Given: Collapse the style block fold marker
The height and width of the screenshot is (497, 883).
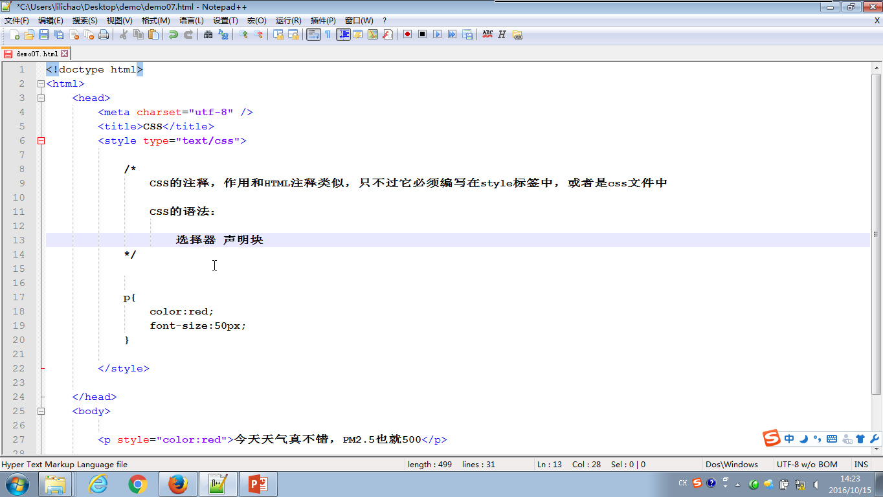Looking at the screenshot, I should (41, 140).
